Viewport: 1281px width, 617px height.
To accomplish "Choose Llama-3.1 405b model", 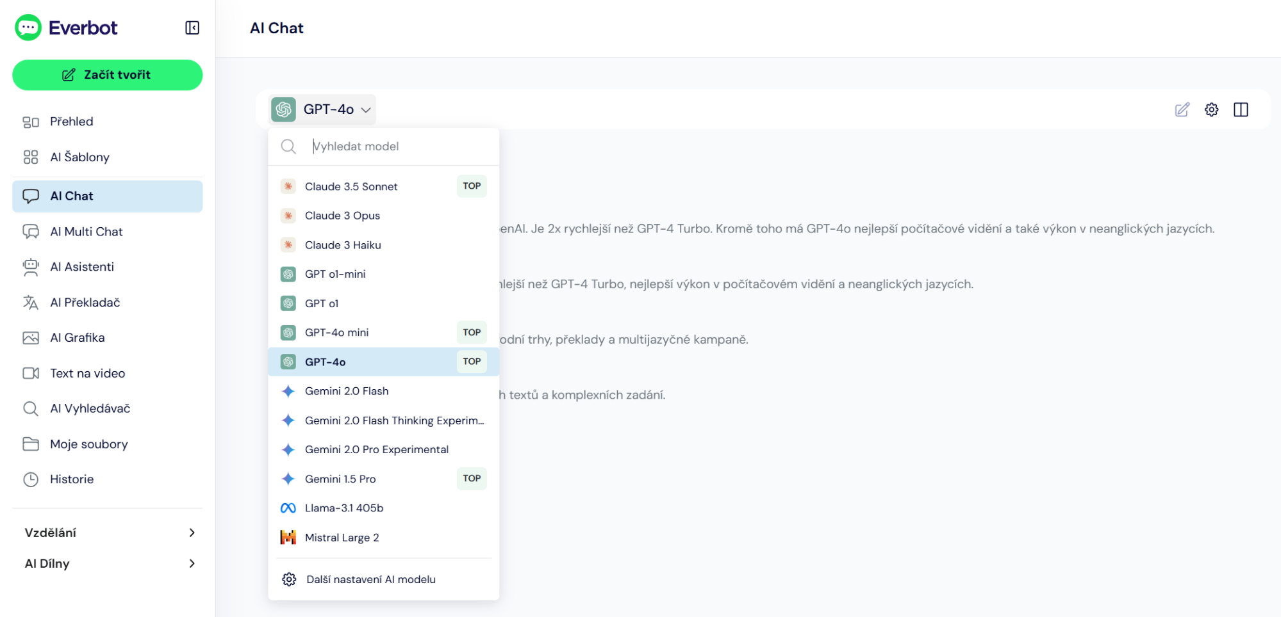I will click(383, 508).
